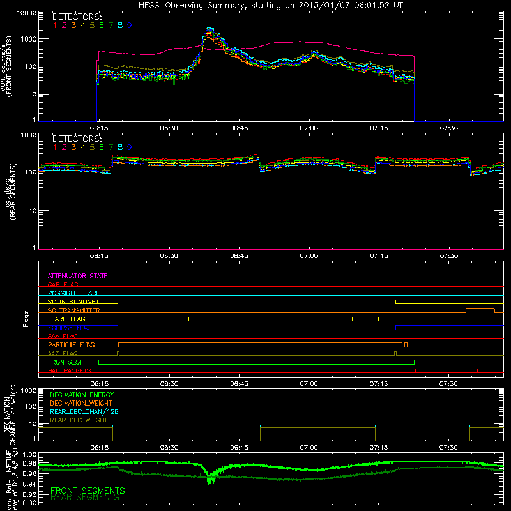The image size is (511, 511).
Task: Click the REAR_DEC_WEIGHT legend entry
Action: [x=79, y=420]
